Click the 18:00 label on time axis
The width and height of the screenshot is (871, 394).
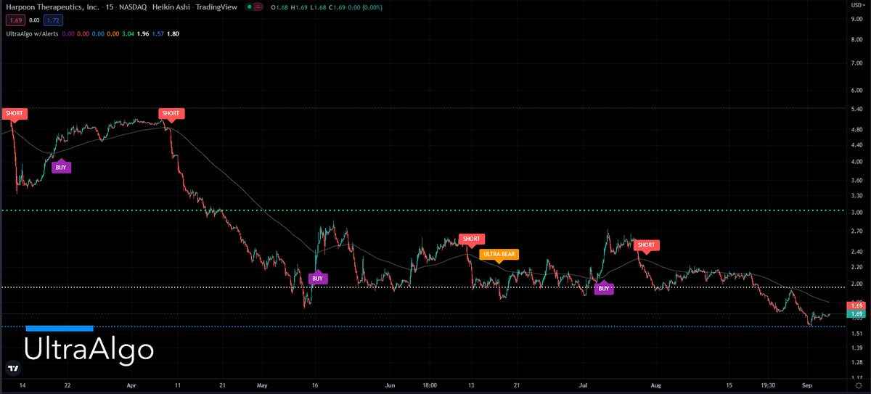click(x=429, y=386)
